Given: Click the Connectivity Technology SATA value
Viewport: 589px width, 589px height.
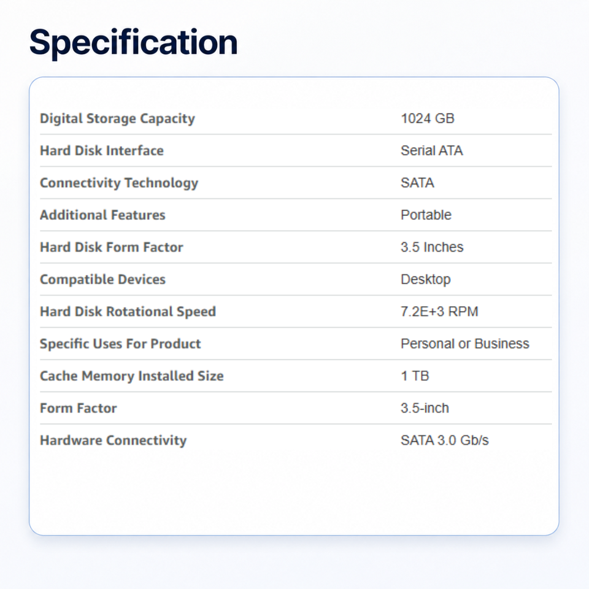Looking at the screenshot, I should (x=417, y=183).
